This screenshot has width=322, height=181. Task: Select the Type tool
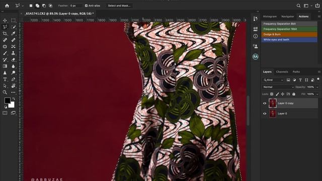click(5, 79)
